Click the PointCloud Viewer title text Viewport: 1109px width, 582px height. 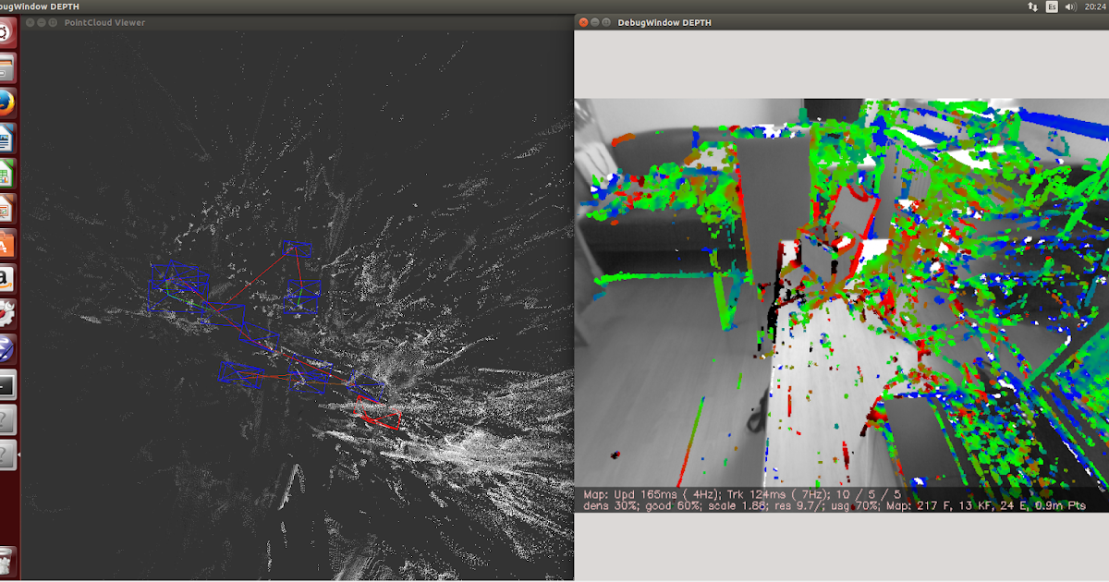click(104, 22)
